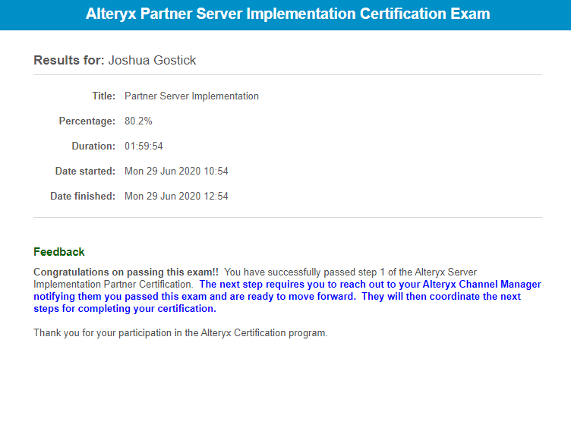
Task: Click the candidate name 'Joshua Gostick'
Action: [152, 60]
